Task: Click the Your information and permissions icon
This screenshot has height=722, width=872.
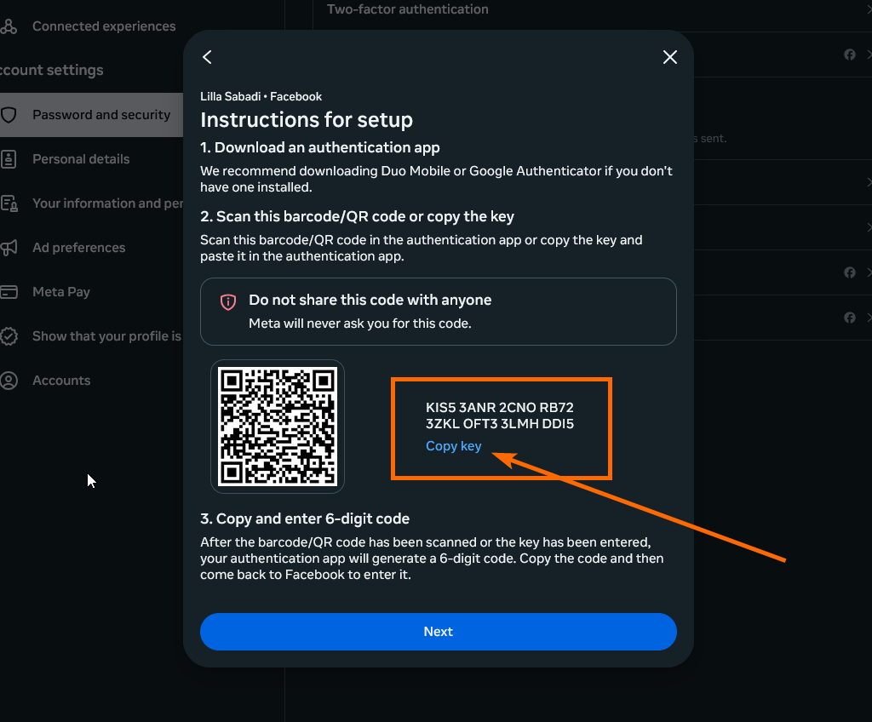Action: tap(9, 203)
